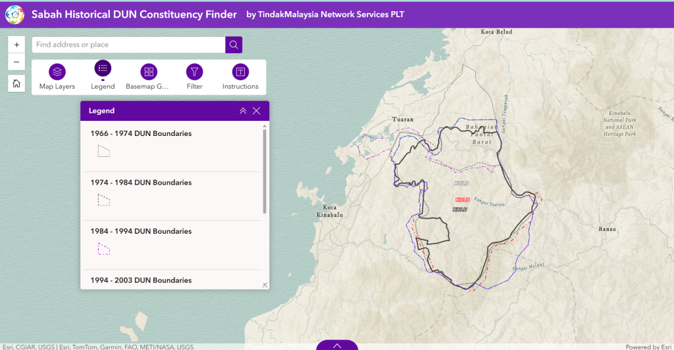Collapse the Legend panel with double chevron

(x=243, y=111)
